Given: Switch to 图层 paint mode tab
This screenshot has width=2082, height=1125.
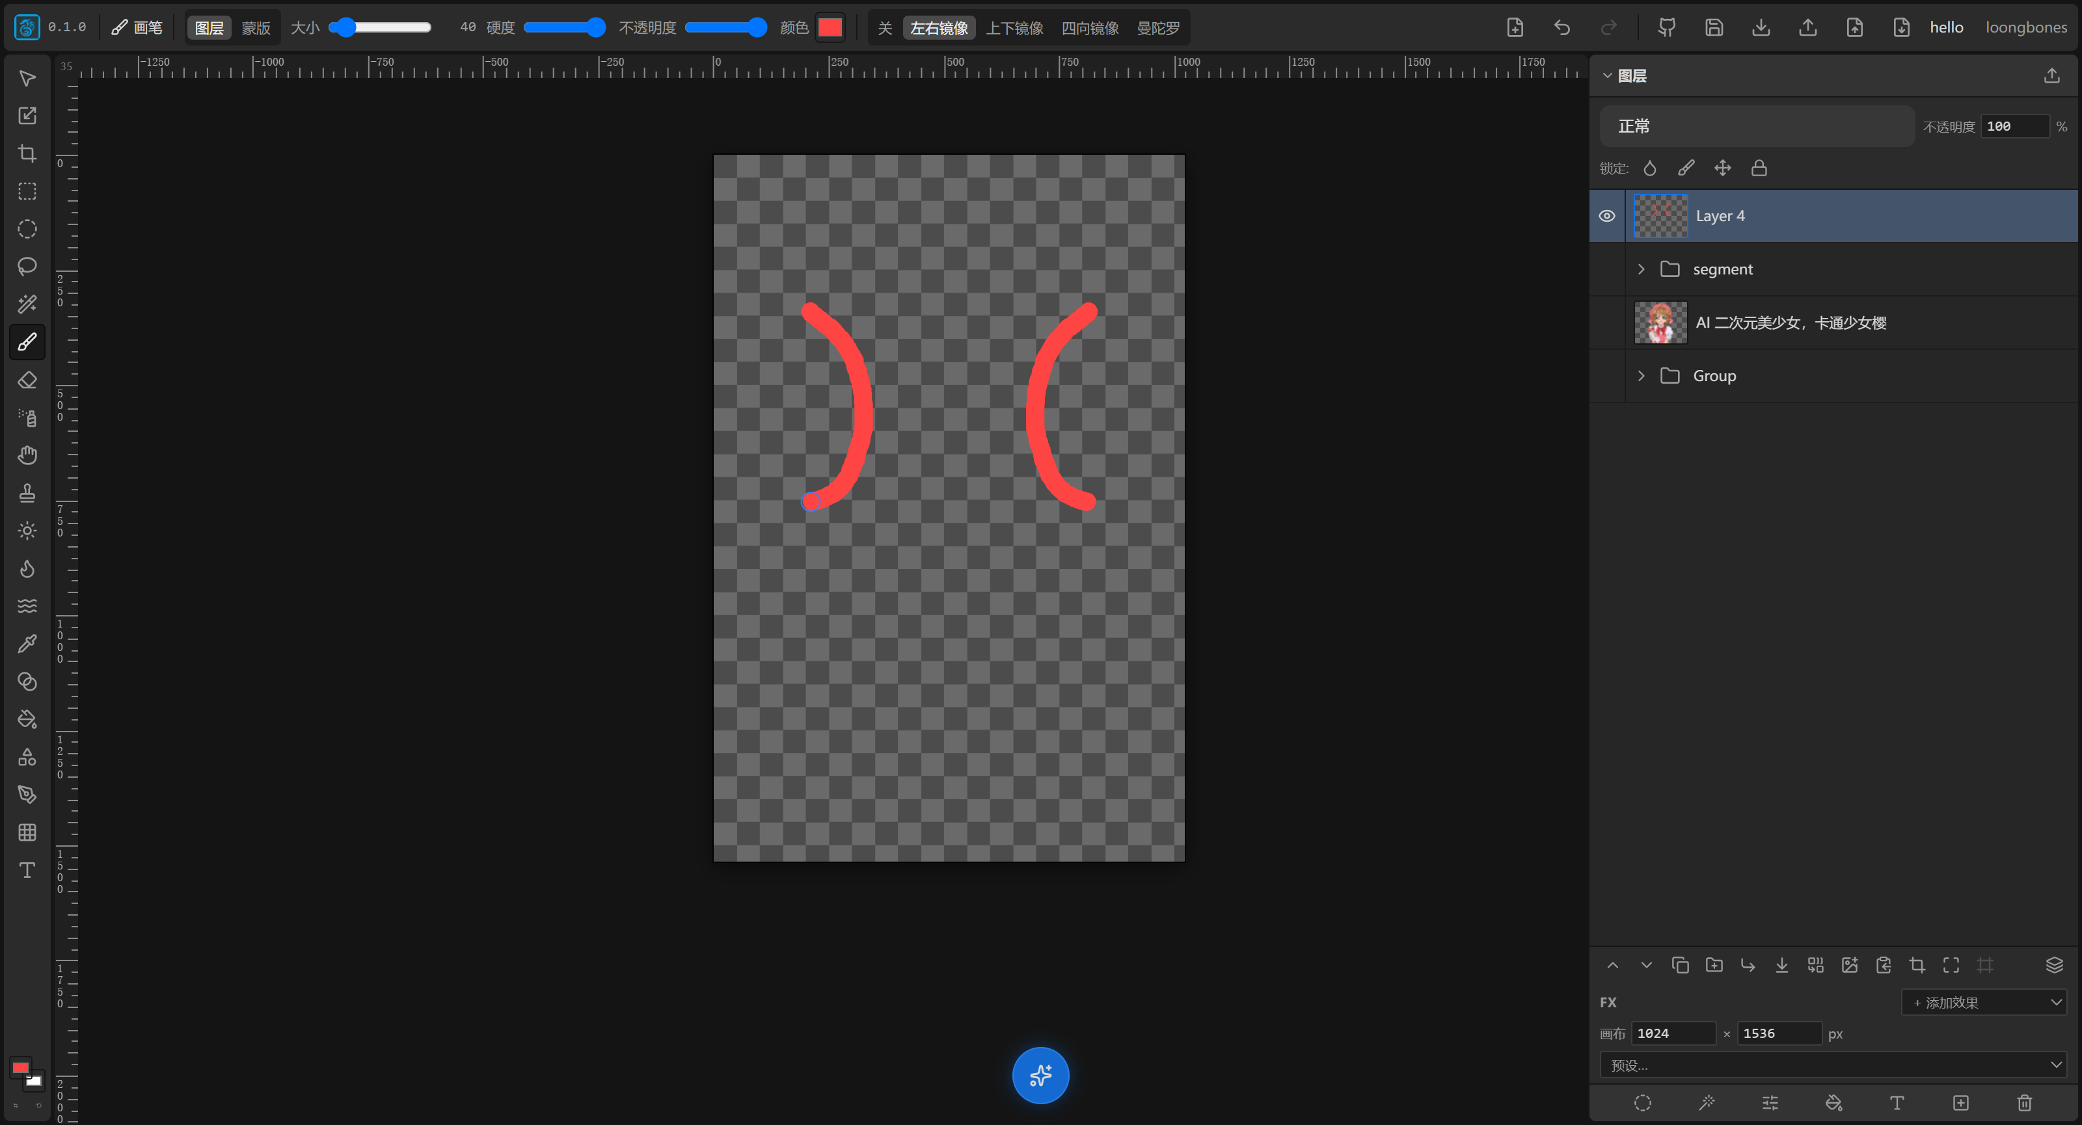Looking at the screenshot, I should (210, 27).
